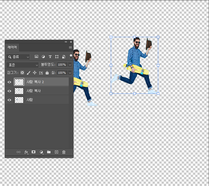Create new fill or adjustment layer

coord(42,152)
